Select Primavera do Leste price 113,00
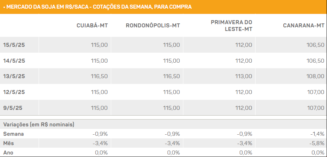The width and height of the screenshot is (327, 157). point(244,76)
